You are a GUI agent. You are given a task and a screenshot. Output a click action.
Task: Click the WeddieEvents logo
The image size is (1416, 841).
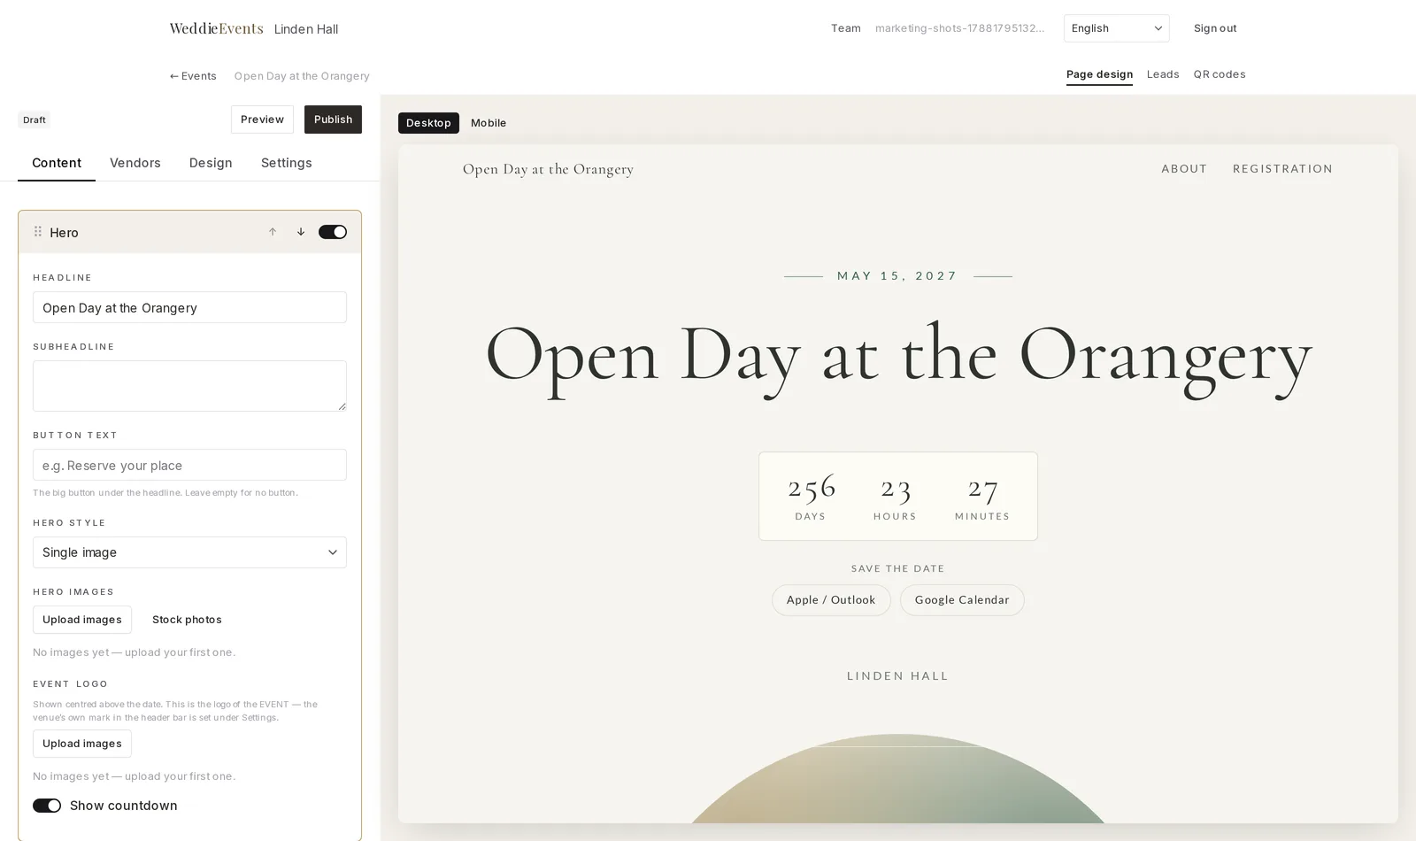(216, 28)
